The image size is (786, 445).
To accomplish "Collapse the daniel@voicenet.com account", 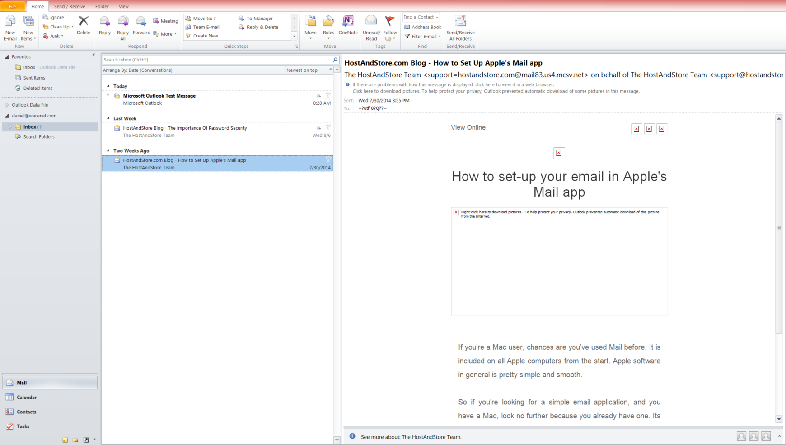I will (x=7, y=116).
